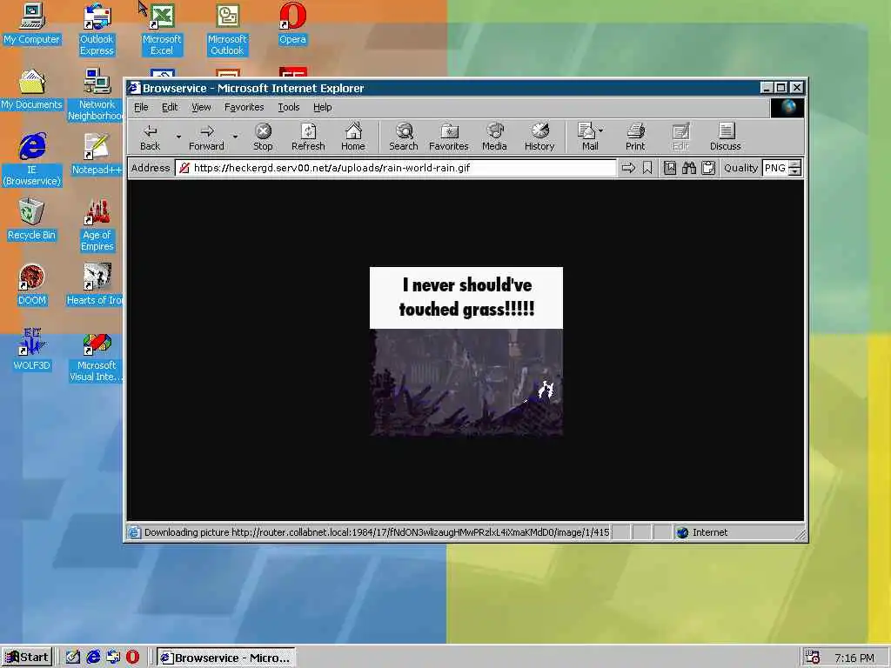The width and height of the screenshot is (891, 668).
Task: Select the Microsoft Visual InterDev shortcut
Action: coord(96,356)
